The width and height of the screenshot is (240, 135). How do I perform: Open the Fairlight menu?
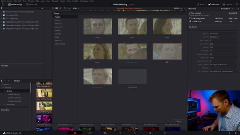coord(75,1)
